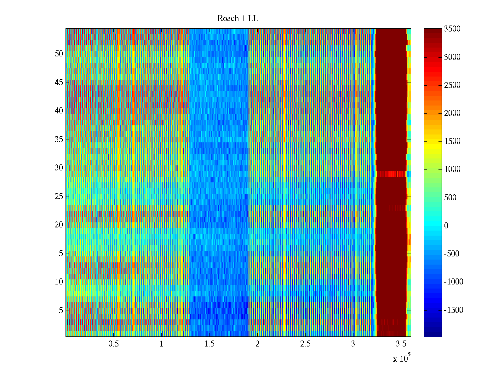Select the -1500 tick label on the colorbar
The width and height of the screenshot is (504, 378).
453,310
